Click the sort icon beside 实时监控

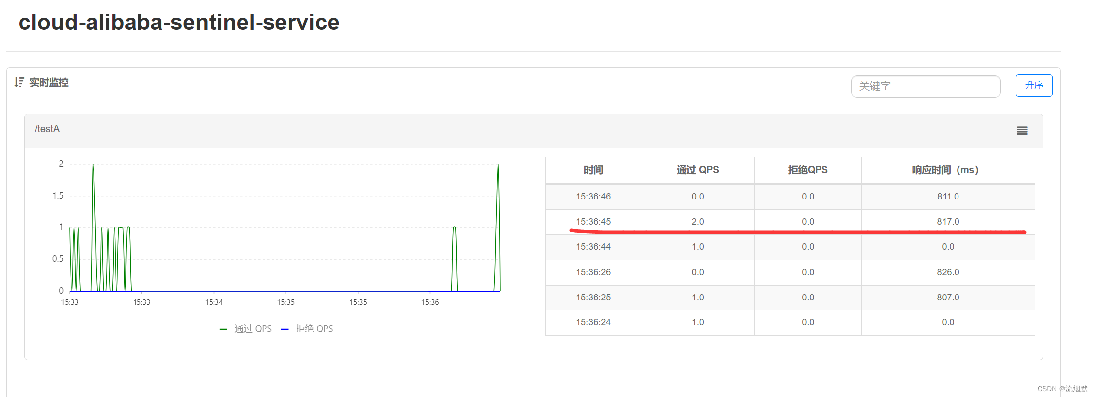click(19, 82)
